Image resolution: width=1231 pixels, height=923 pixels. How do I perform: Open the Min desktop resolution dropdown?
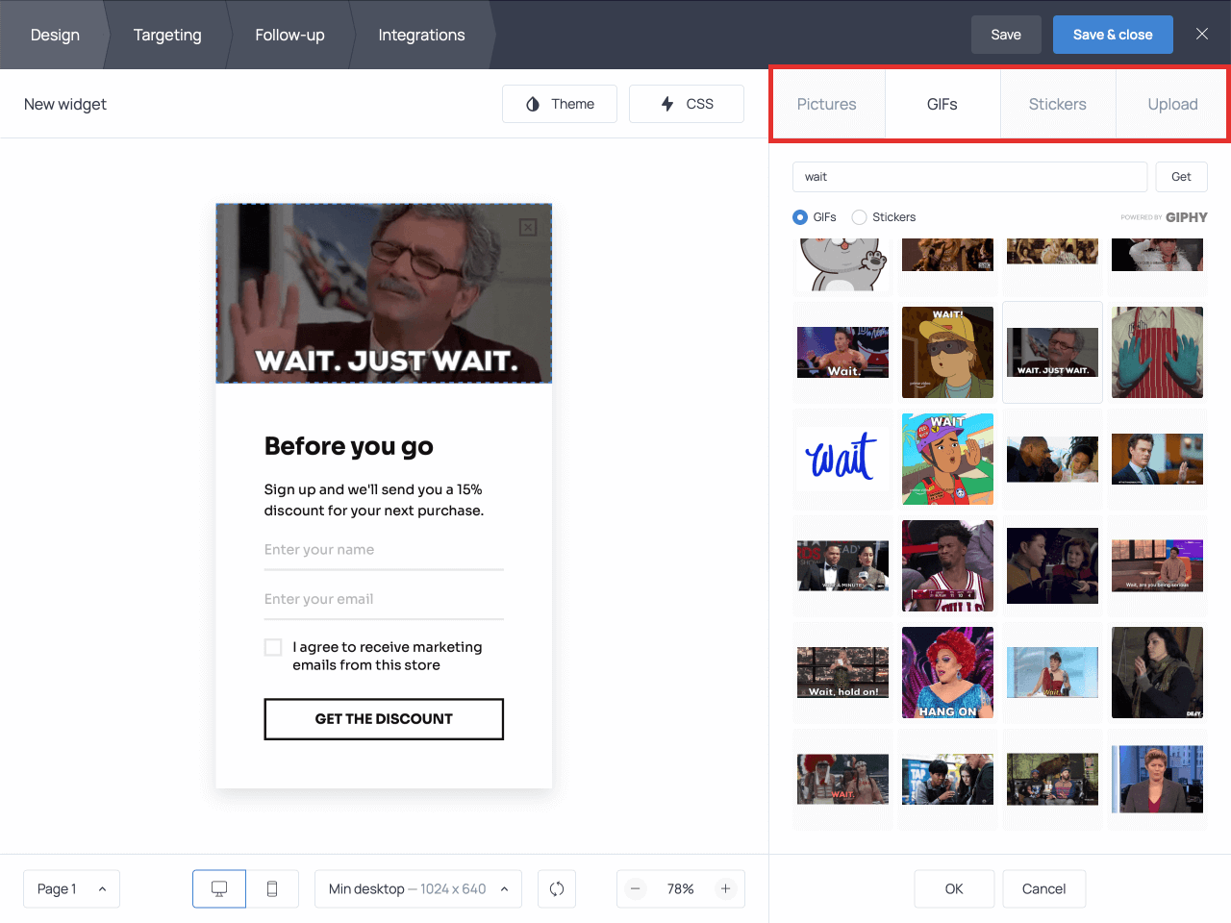[x=417, y=888]
